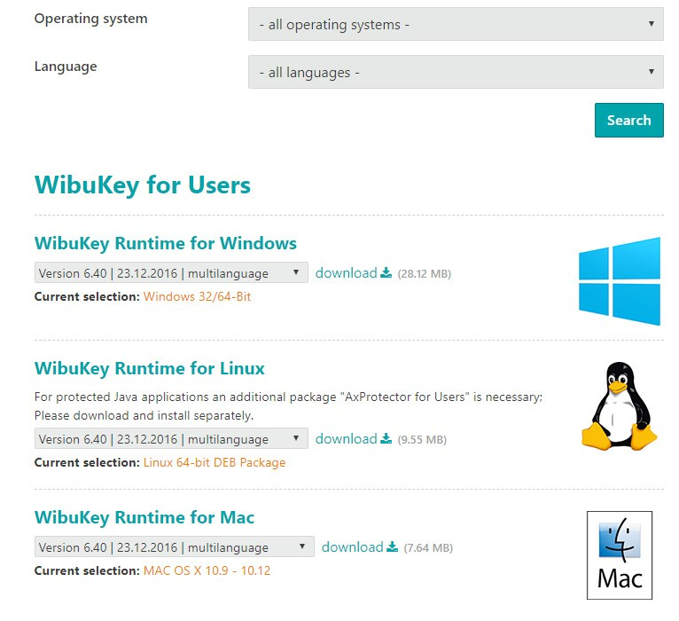
Task: Click download arrow icon for Windows runtime
Action: pyautogui.click(x=386, y=273)
